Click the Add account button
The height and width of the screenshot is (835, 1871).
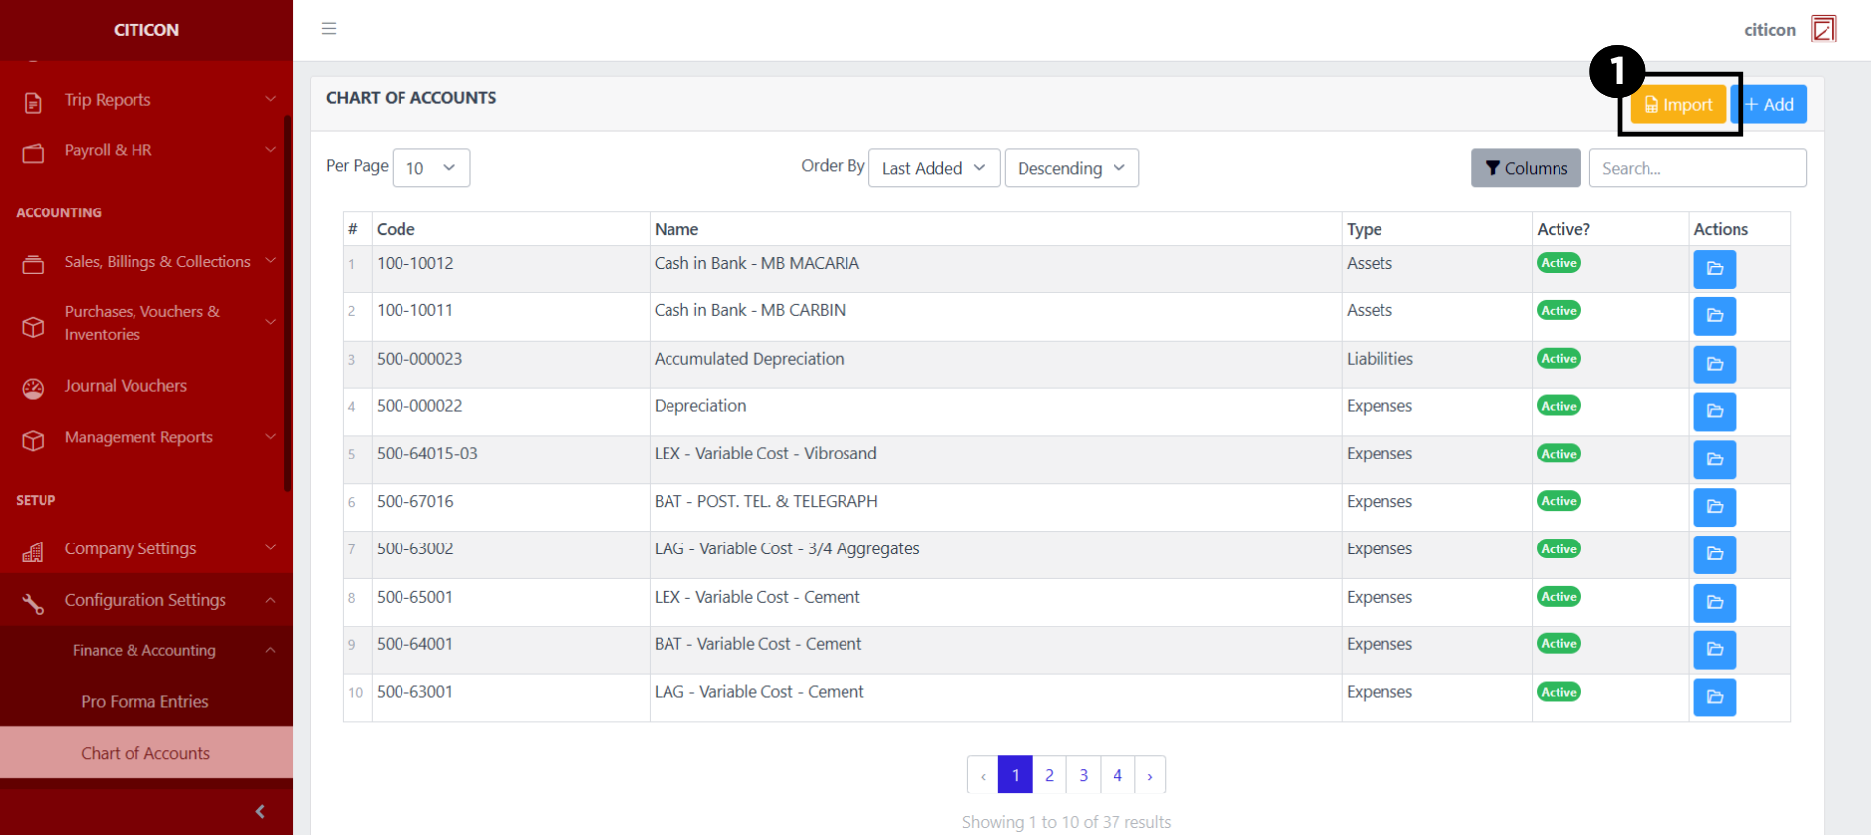[1769, 105]
